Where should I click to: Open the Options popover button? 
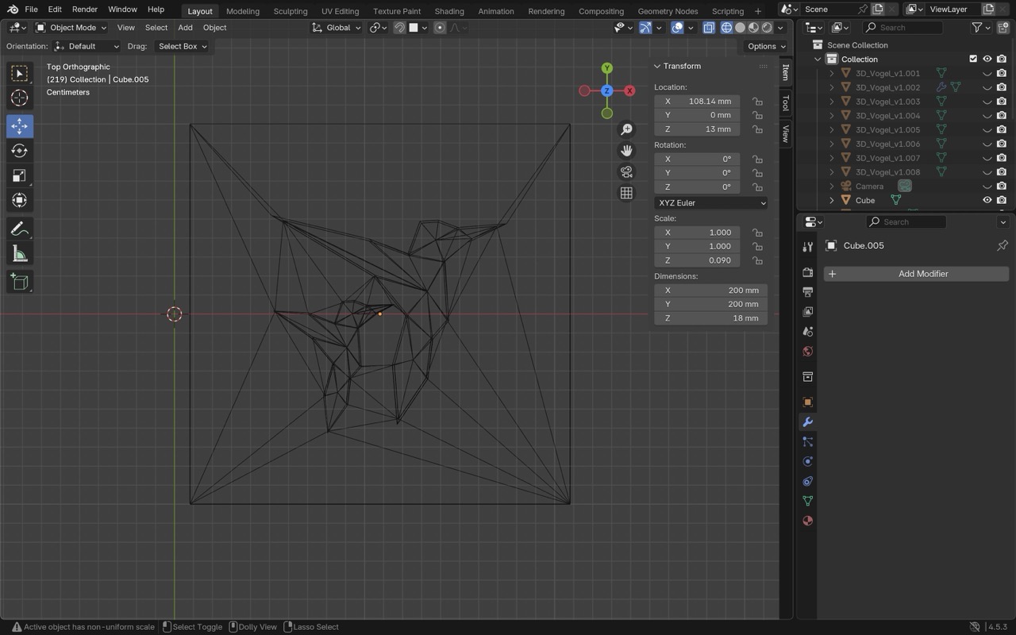(x=765, y=46)
